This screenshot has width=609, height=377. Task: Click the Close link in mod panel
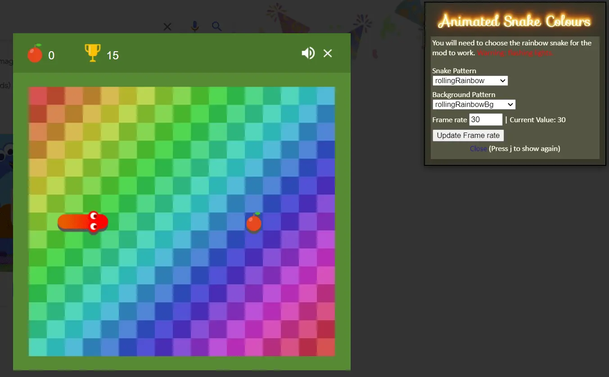(x=478, y=149)
